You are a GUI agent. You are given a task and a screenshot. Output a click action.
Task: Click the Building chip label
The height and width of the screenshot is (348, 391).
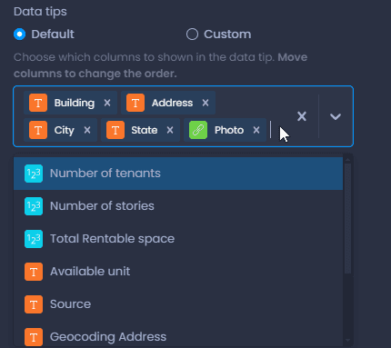75,103
